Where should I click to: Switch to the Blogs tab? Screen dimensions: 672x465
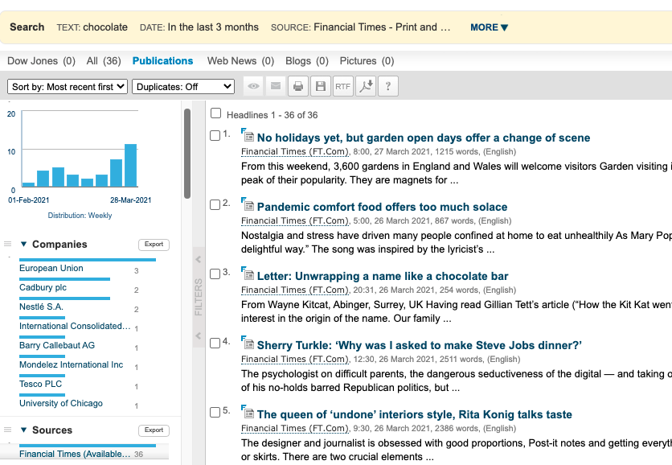click(306, 60)
